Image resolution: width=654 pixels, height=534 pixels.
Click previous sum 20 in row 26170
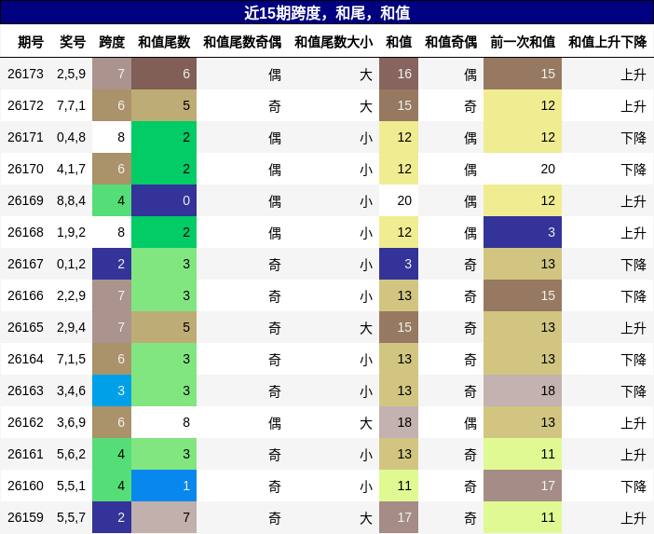pos(523,169)
